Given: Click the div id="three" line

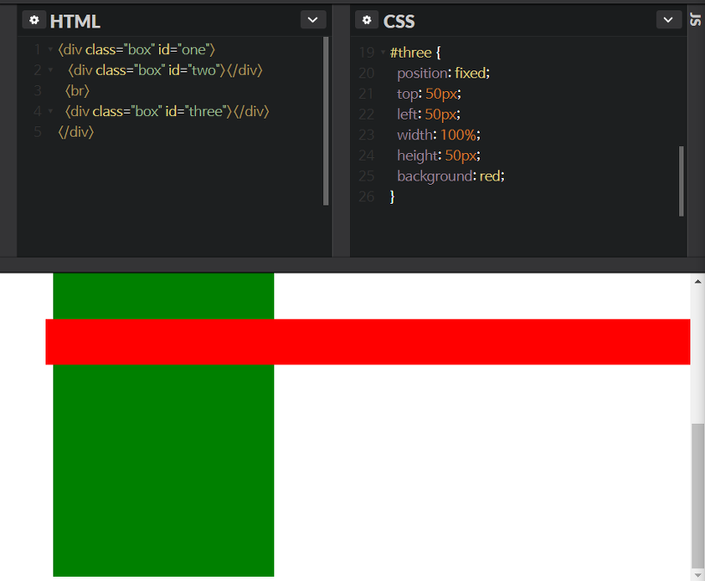Looking at the screenshot, I should pos(167,111).
